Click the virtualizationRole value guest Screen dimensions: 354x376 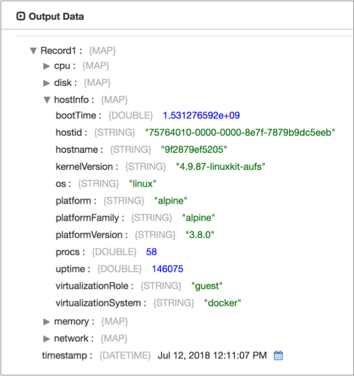click(x=207, y=286)
